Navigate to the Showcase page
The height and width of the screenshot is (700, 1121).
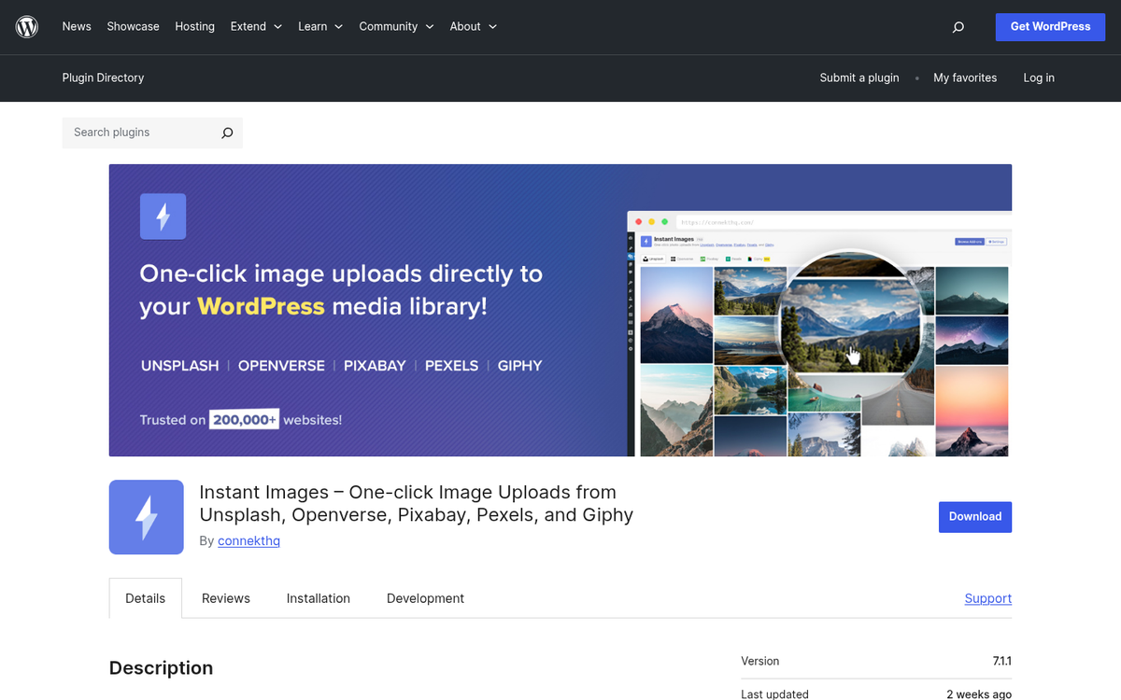click(133, 26)
